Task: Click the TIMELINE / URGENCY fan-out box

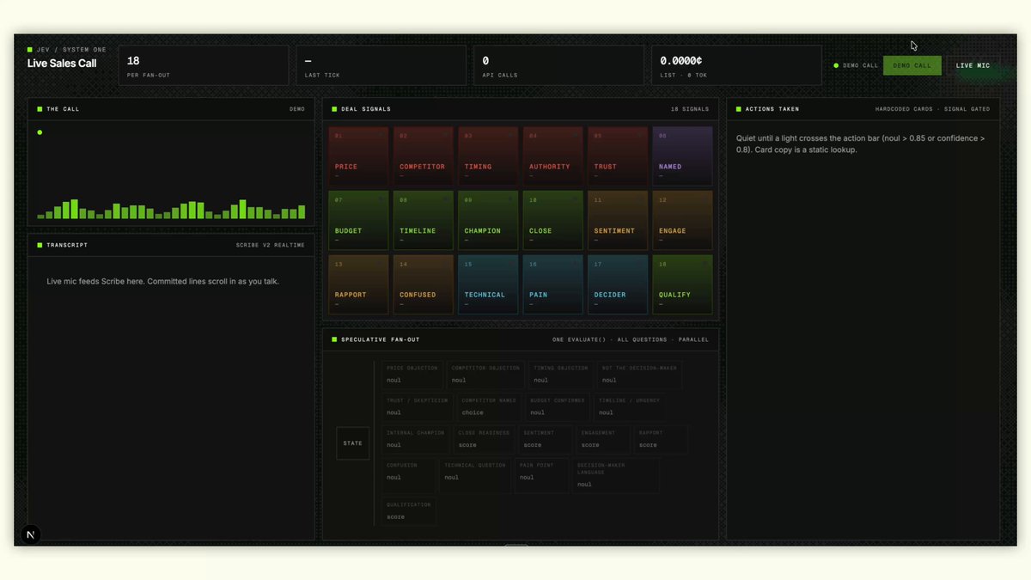Action: (628, 407)
